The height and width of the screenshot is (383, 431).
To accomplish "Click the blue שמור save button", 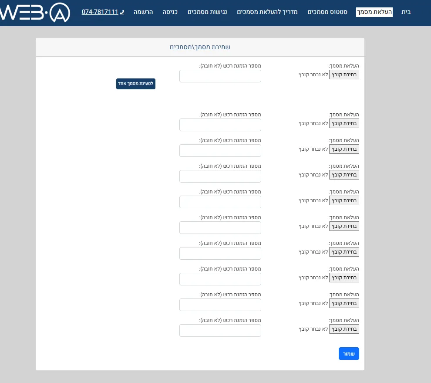I will point(349,353).
